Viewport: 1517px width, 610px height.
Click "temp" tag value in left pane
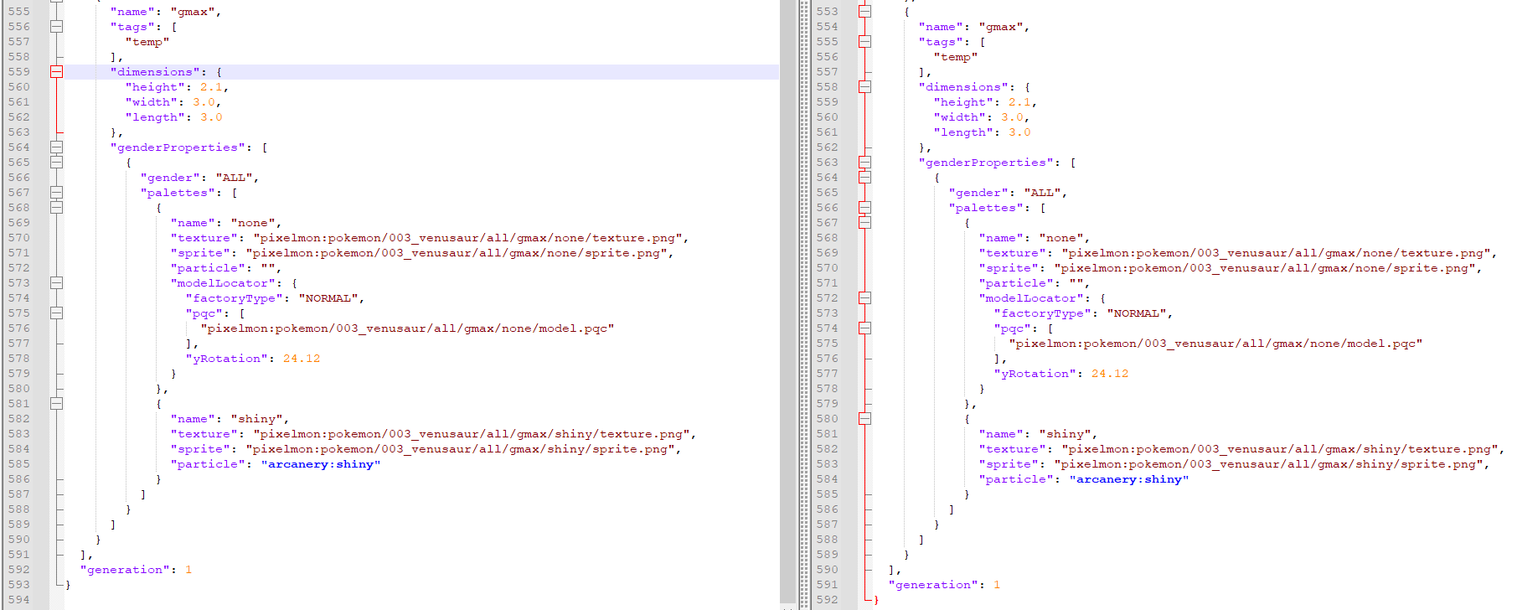click(x=147, y=42)
